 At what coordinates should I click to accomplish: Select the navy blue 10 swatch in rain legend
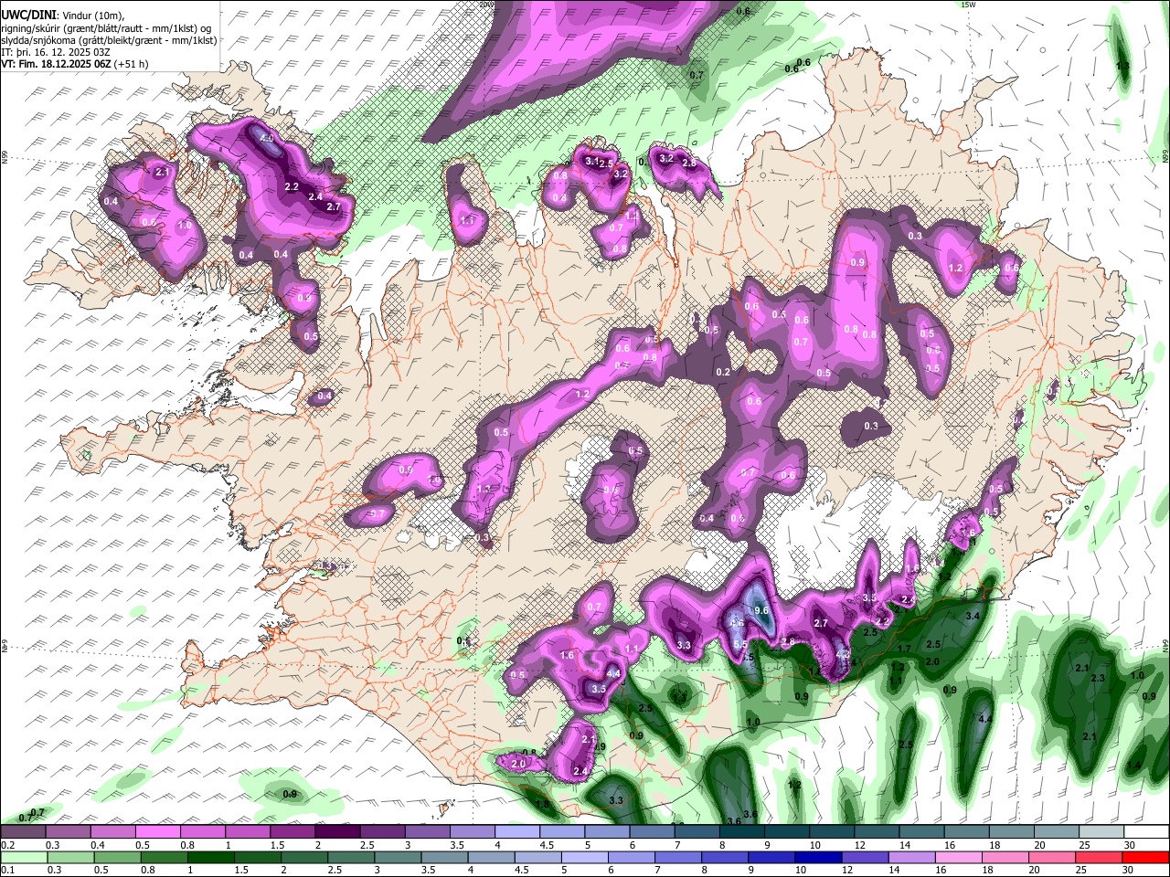(818, 858)
